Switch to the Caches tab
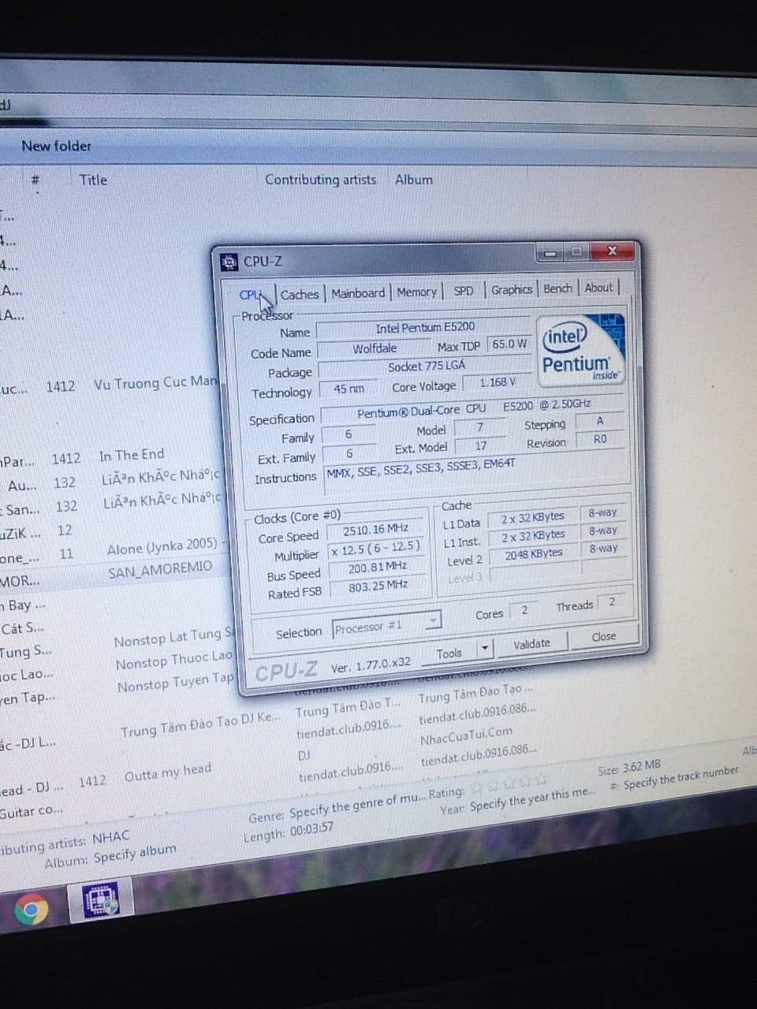This screenshot has height=1009, width=757. tap(300, 294)
